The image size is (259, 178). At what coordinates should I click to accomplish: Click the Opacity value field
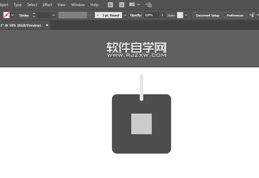[x=151, y=15]
